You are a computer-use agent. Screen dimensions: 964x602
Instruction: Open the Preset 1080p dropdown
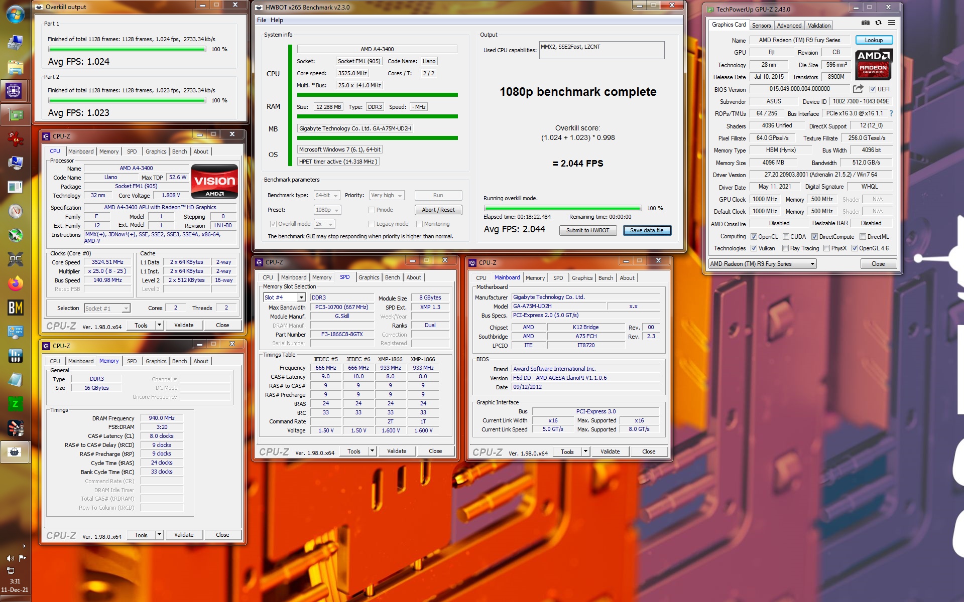pyautogui.click(x=327, y=210)
